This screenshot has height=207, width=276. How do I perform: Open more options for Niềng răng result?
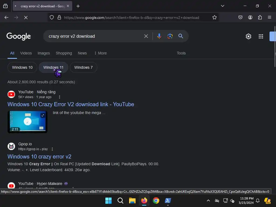click(x=60, y=97)
